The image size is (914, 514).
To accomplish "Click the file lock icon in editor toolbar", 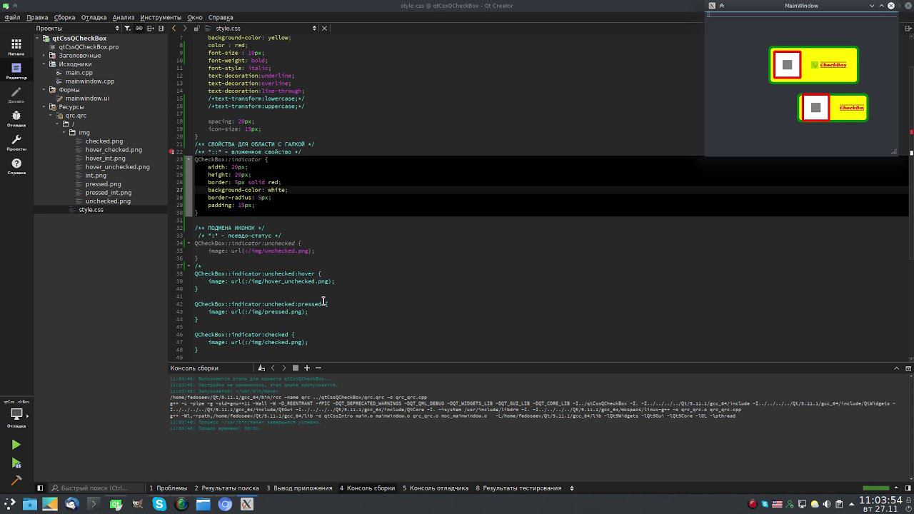I will 196,29.
